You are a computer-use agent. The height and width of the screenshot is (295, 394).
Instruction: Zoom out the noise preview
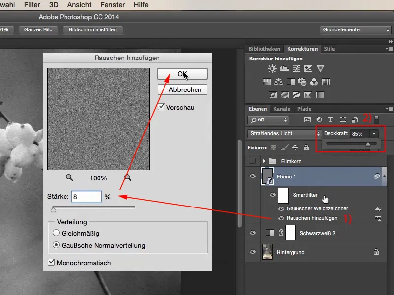point(69,177)
